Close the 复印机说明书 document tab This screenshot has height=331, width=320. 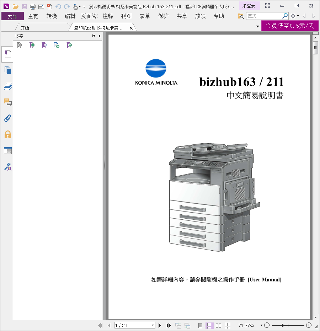[x=131, y=28]
